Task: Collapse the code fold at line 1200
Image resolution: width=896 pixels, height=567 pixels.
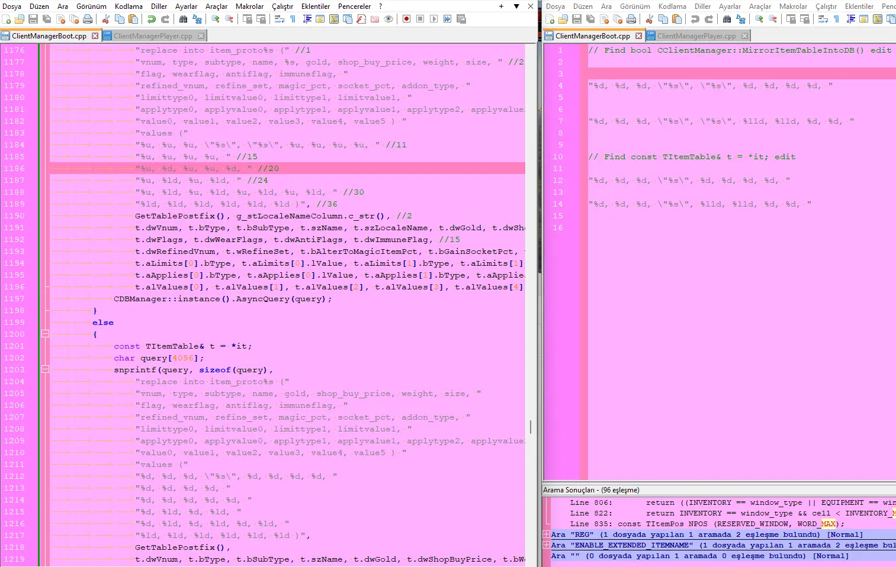Action: click(45, 334)
